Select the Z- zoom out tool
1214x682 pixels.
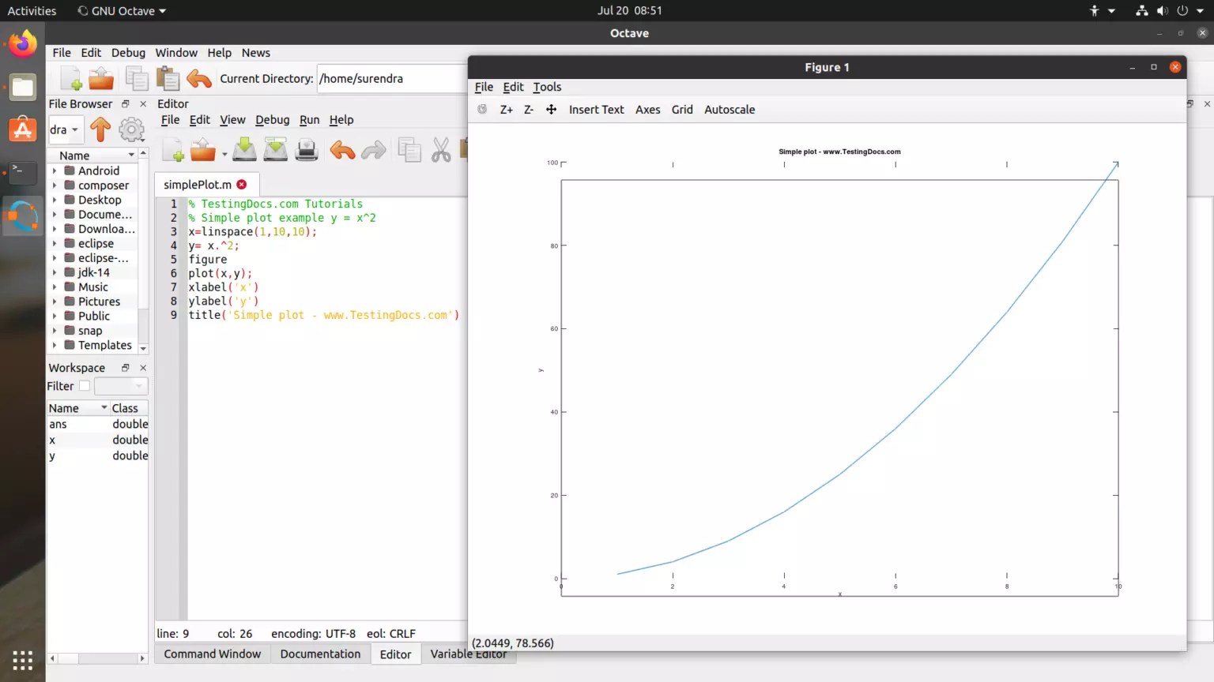click(527, 109)
